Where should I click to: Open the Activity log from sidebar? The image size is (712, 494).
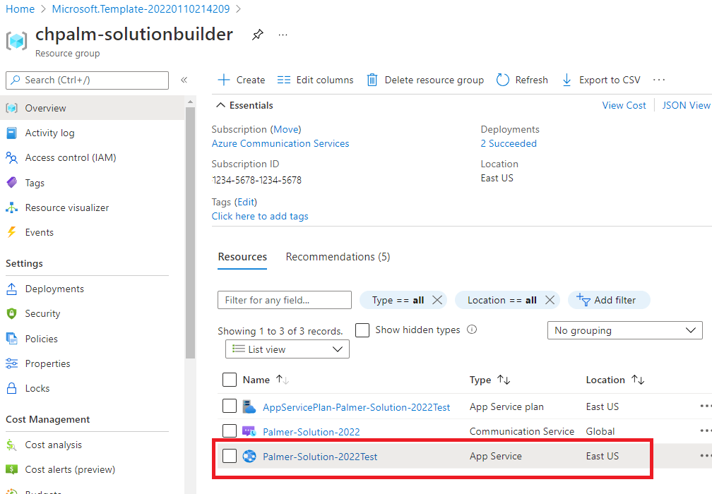(x=49, y=133)
